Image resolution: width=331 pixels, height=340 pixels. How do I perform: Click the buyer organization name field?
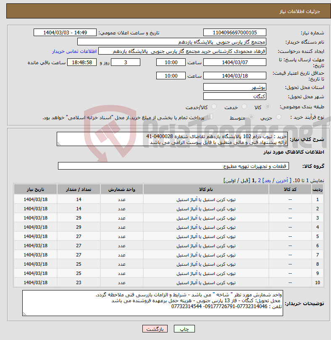click(172, 42)
